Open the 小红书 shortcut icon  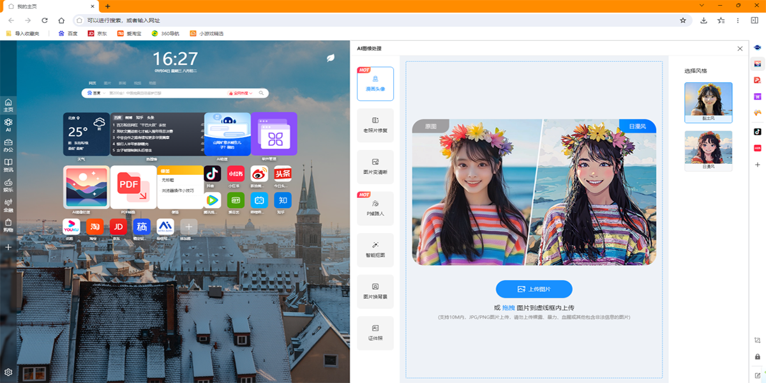pos(236,174)
